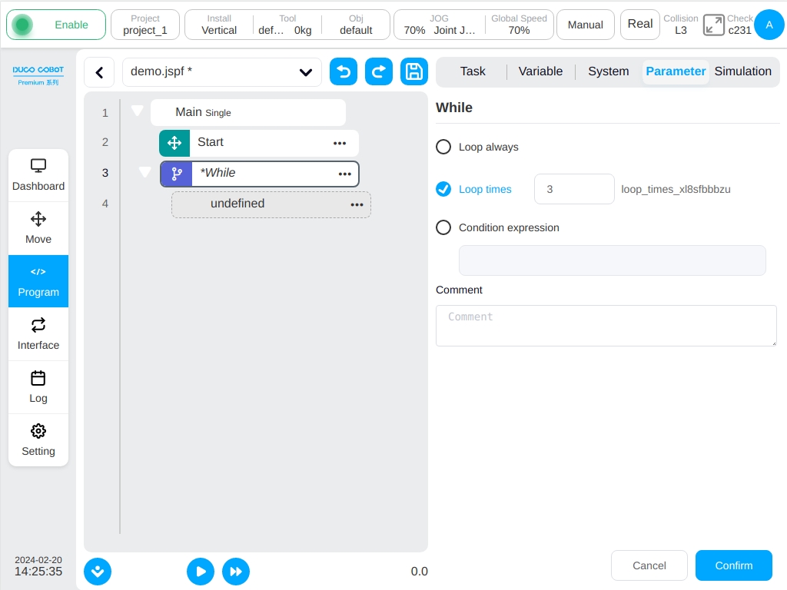The height and width of the screenshot is (590, 787).
Task: Switch to the System tab
Action: (609, 71)
